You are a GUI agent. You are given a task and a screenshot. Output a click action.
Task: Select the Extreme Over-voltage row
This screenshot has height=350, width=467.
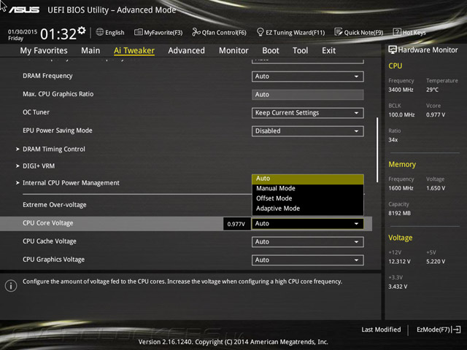(55, 205)
